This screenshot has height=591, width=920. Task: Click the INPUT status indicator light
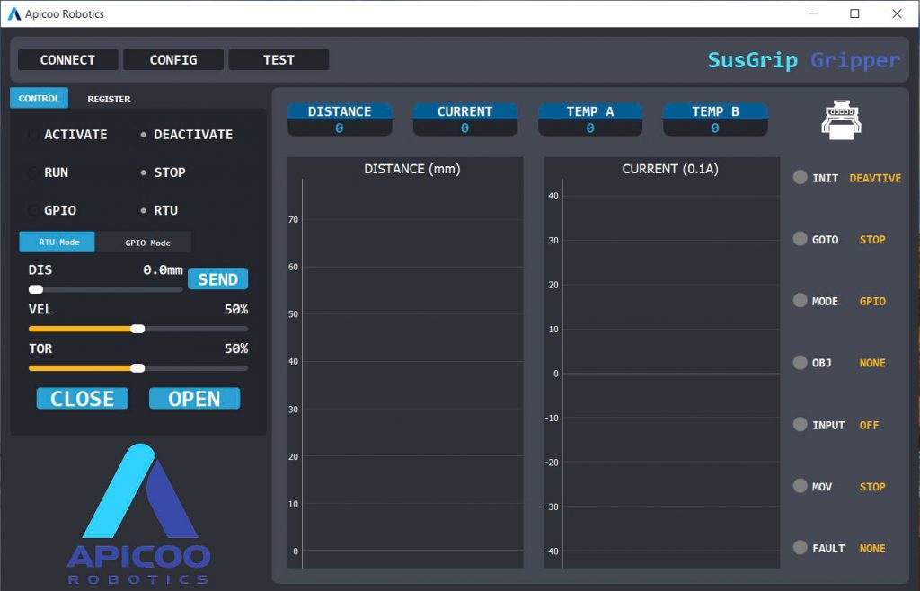tap(800, 424)
